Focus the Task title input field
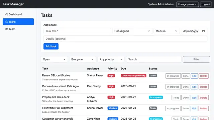Screen dimensions: 214x120 click(77, 31)
